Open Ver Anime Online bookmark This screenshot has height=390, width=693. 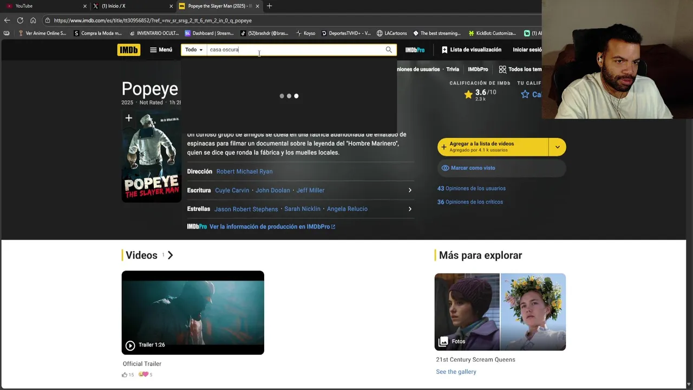pos(42,34)
